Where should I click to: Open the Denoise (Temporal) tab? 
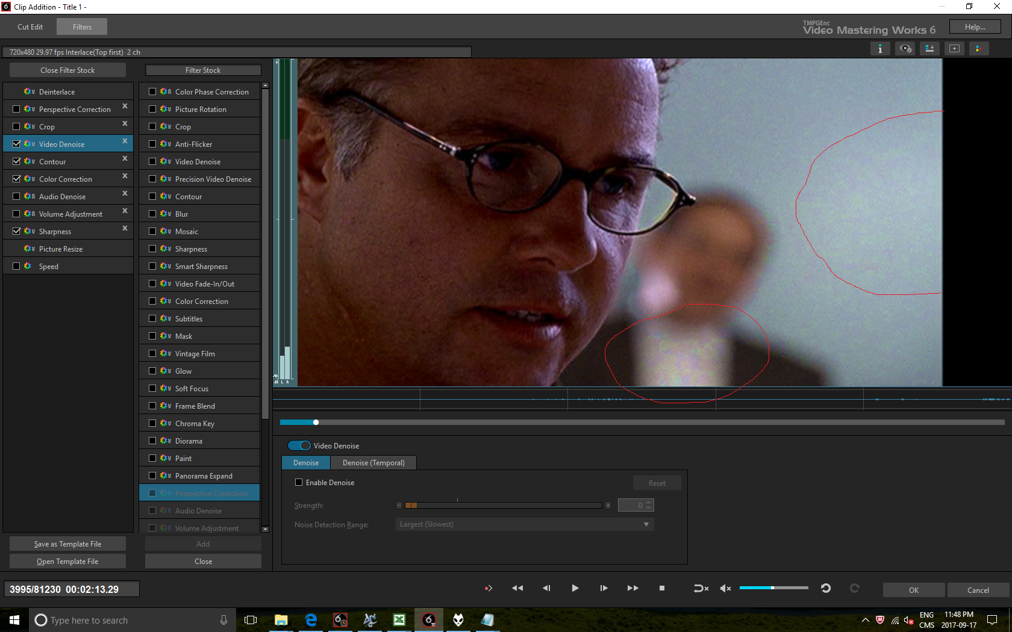(x=373, y=462)
